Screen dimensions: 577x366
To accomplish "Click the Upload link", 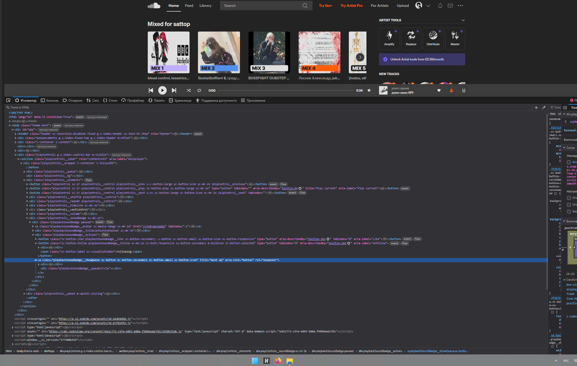I will point(403,5).
